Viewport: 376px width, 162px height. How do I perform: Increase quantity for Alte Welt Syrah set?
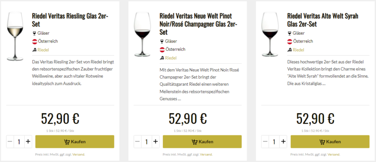pos(283,142)
